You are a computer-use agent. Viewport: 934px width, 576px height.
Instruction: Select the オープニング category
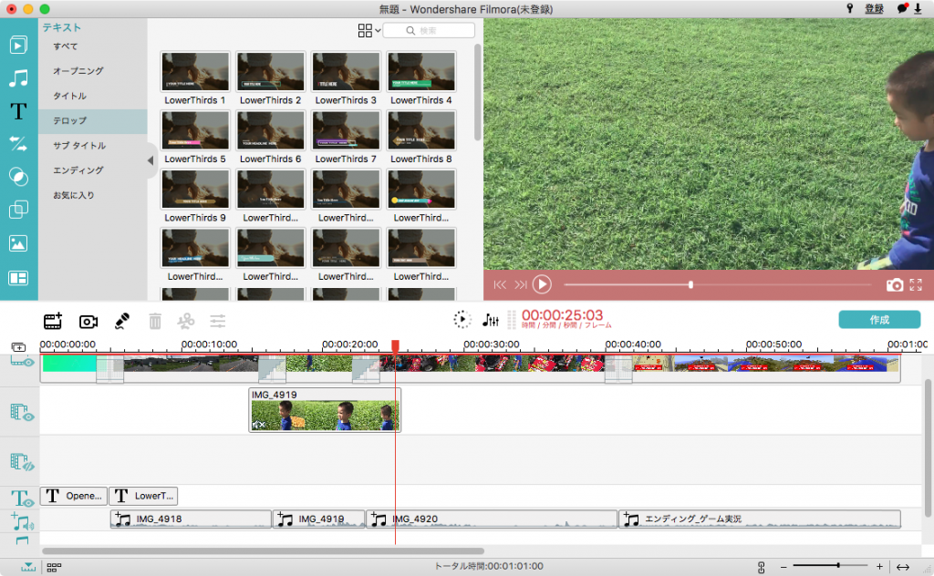tap(78, 71)
